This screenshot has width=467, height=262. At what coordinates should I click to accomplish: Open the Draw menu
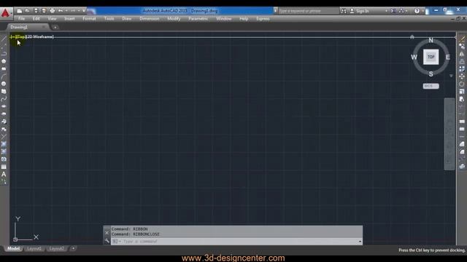(127, 19)
